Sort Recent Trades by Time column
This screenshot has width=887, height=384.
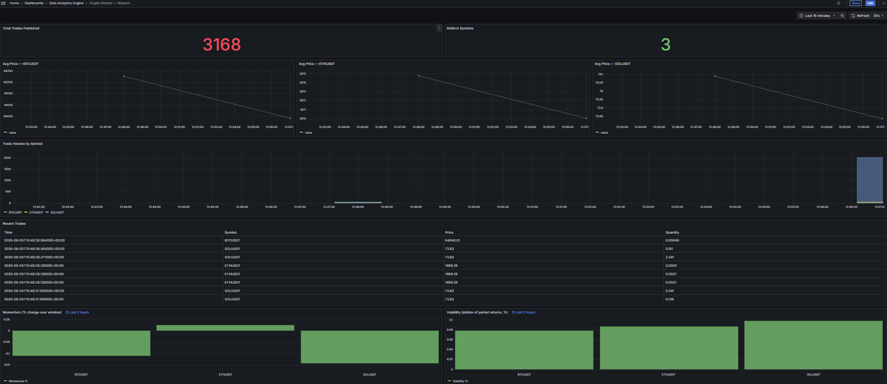click(x=8, y=232)
